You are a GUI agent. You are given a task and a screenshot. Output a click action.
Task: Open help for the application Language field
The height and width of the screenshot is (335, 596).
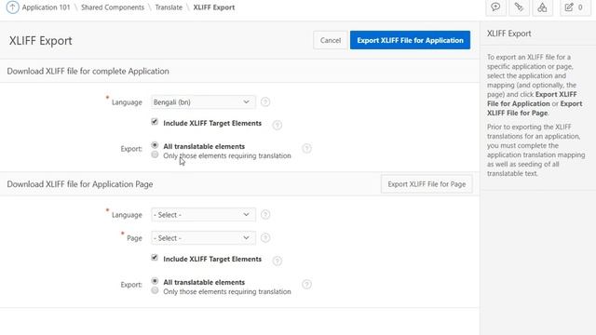pos(265,101)
